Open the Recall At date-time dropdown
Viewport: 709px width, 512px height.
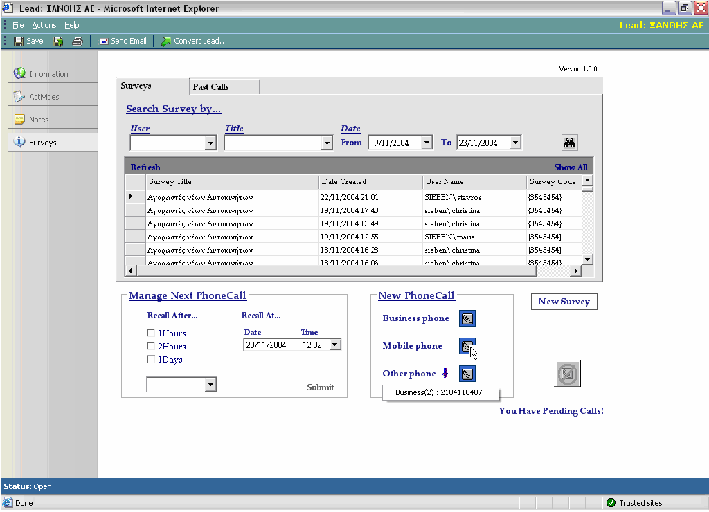(x=334, y=345)
